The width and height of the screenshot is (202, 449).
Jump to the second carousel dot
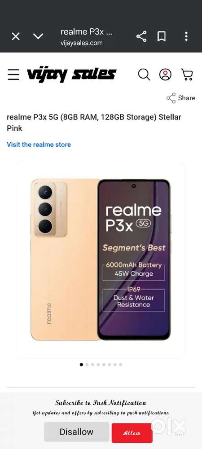[x=87, y=365]
